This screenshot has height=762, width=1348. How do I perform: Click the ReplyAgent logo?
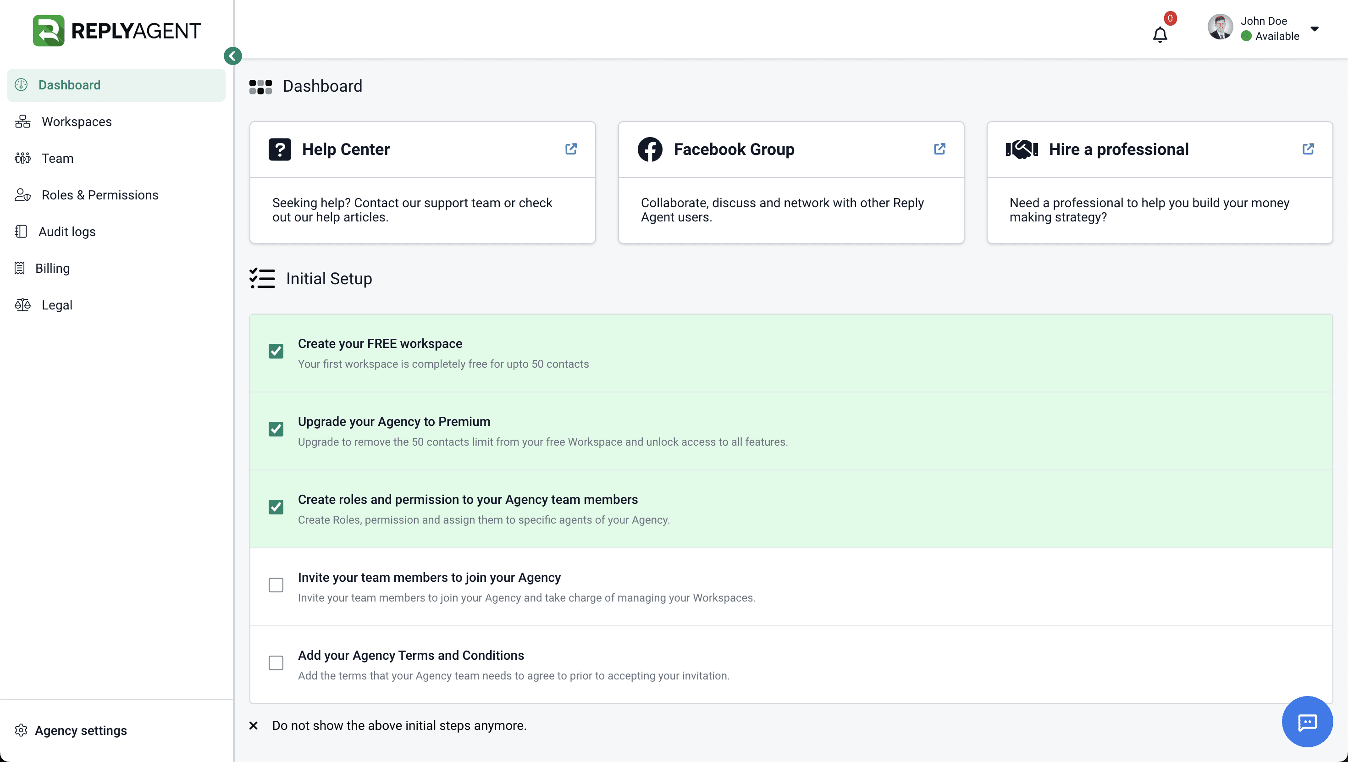tap(117, 30)
